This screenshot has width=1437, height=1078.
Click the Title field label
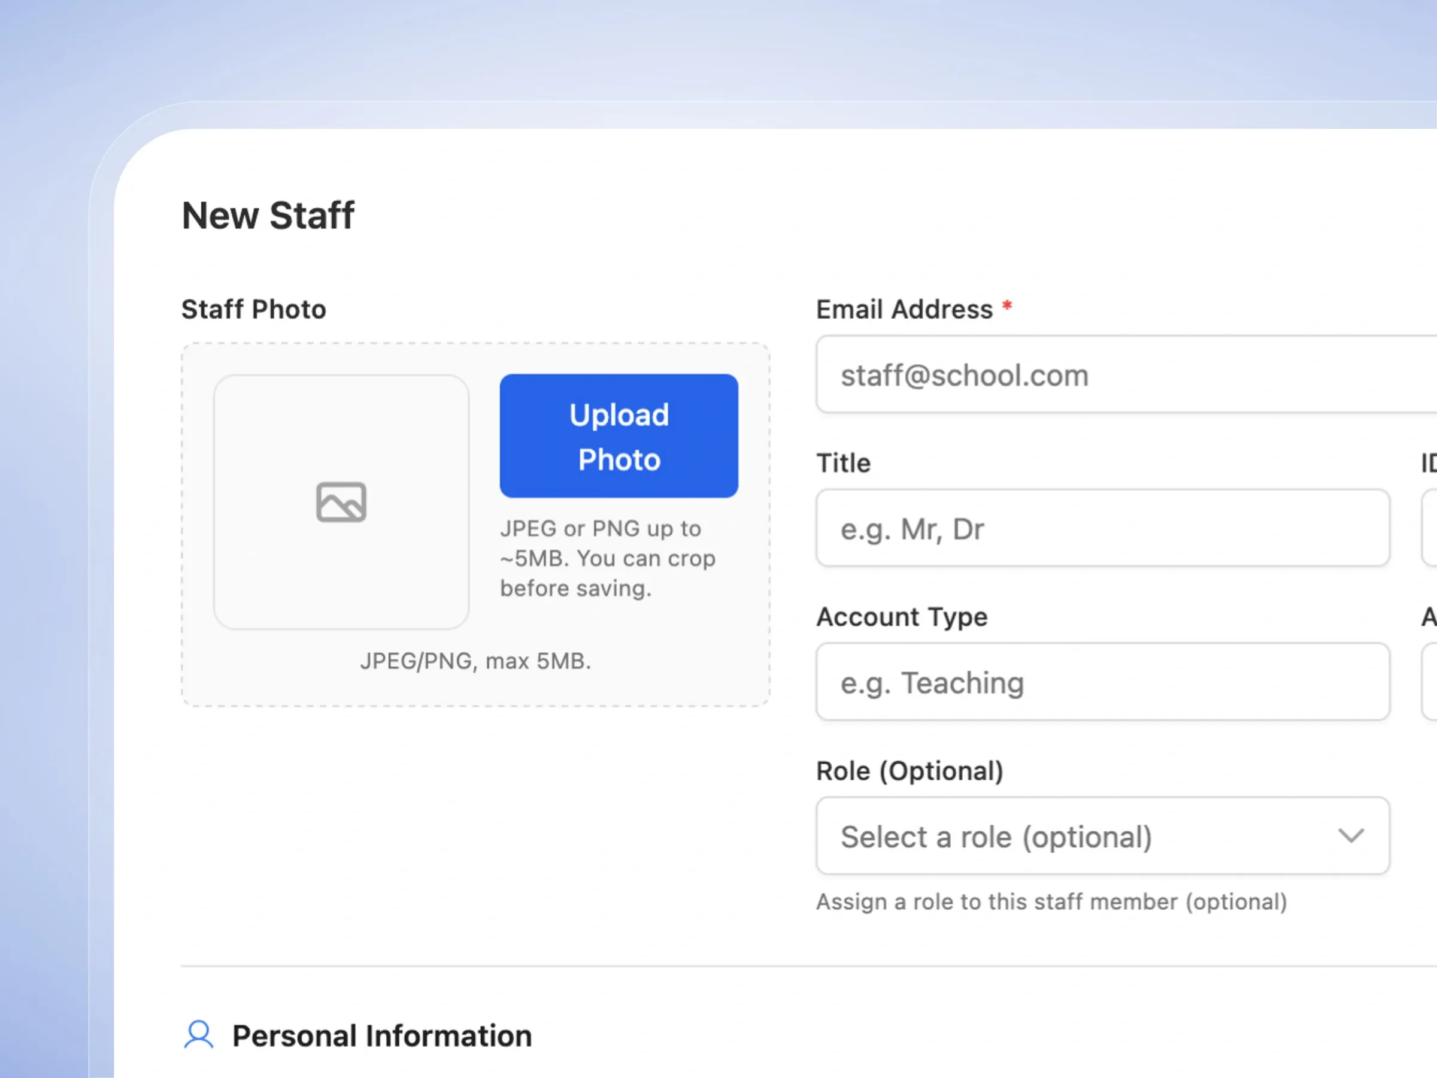[843, 463]
